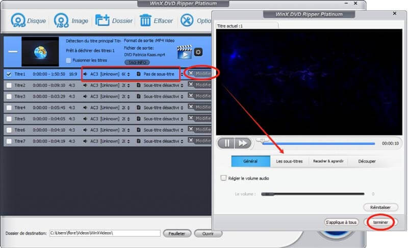Open Titre7 audio track dropdown

pyautogui.click(x=129, y=142)
